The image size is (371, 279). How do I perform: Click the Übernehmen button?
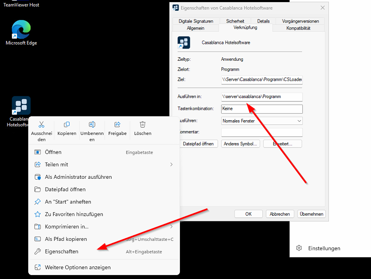pos(311,214)
